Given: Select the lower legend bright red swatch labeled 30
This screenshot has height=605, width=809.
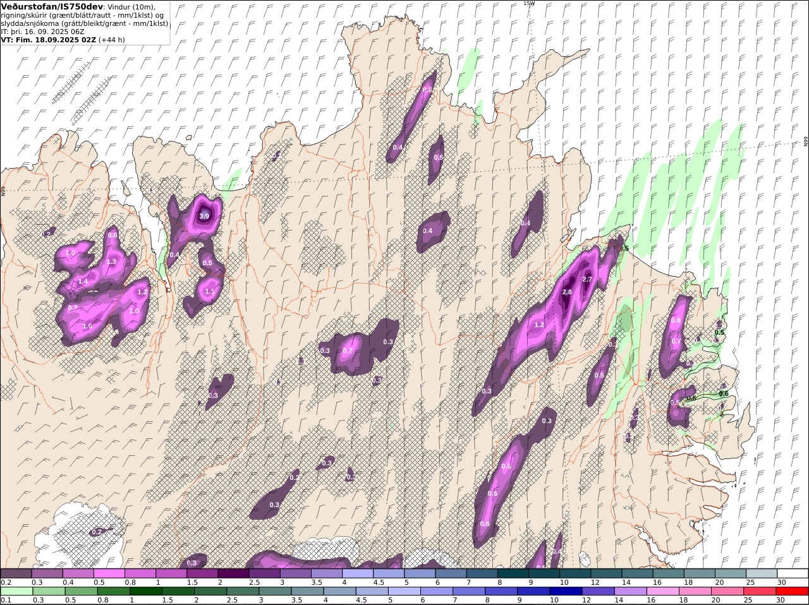Looking at the screenshot, I should 793,591.
